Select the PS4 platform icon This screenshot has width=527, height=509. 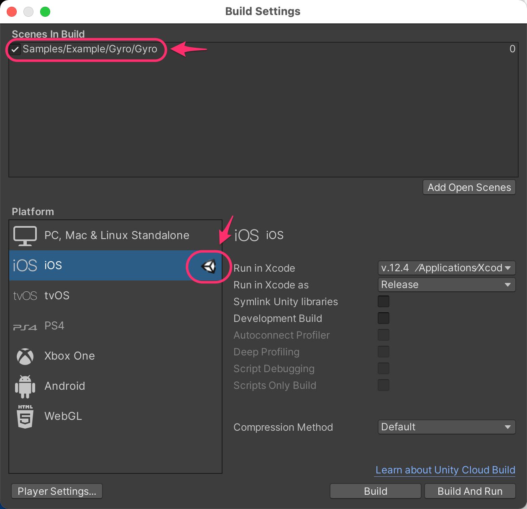coord(25,326)
